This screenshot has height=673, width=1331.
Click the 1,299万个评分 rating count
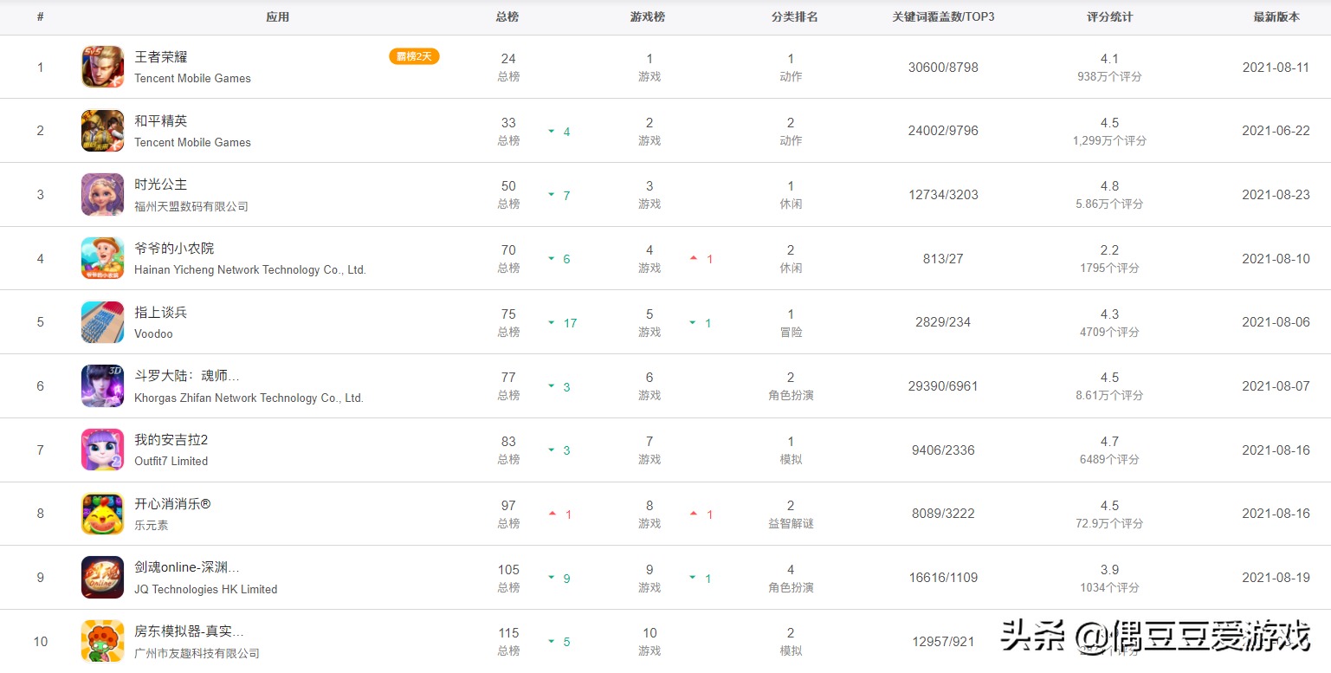tap(1109, 141)
